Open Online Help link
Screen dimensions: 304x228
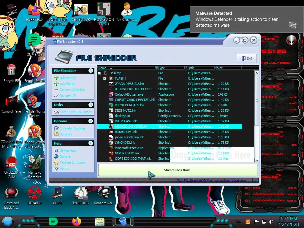[x=68, y=151]
